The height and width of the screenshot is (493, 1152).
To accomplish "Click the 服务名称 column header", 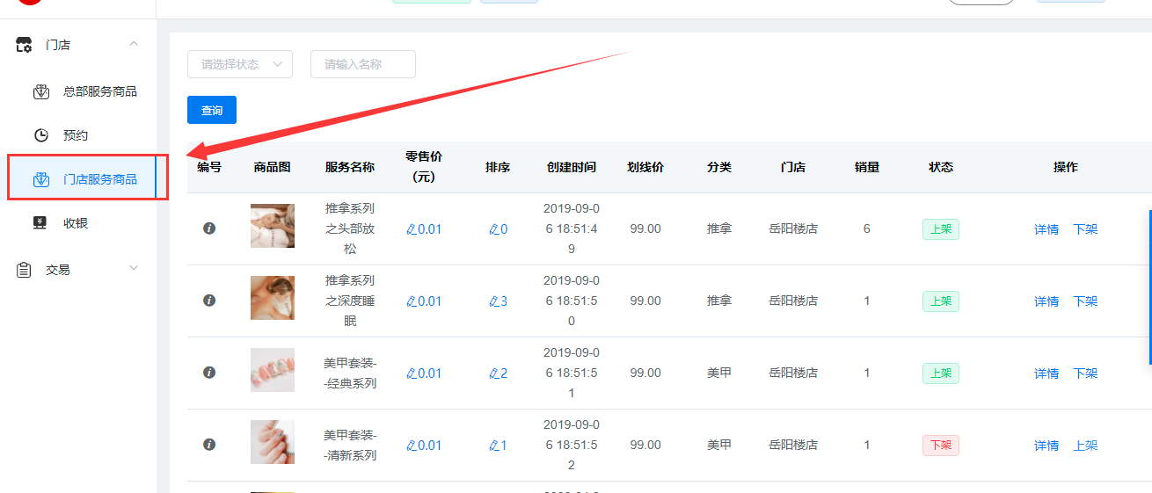I will pyautogui.click(x=350, y=167).
